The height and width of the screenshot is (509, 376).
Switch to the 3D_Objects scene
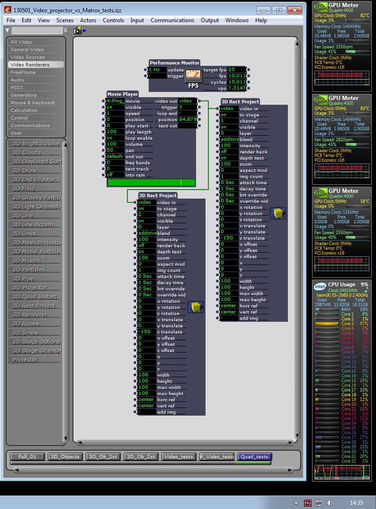tap(65, 456)
